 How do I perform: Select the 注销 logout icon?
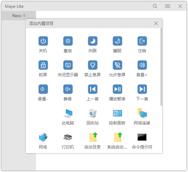click(x=142, y=41)
